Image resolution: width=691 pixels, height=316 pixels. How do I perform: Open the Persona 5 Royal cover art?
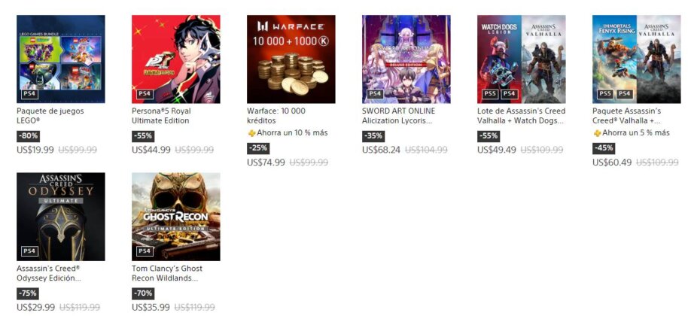pyautogui.click(x=176, y=59)
